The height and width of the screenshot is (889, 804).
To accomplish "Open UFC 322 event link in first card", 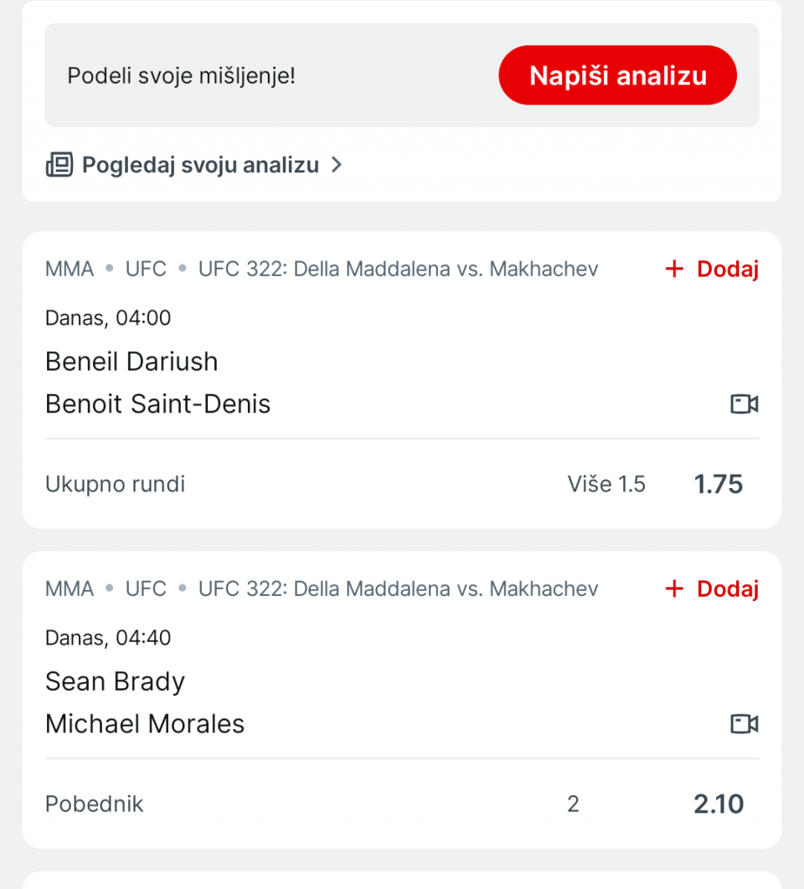I will 398,270.
